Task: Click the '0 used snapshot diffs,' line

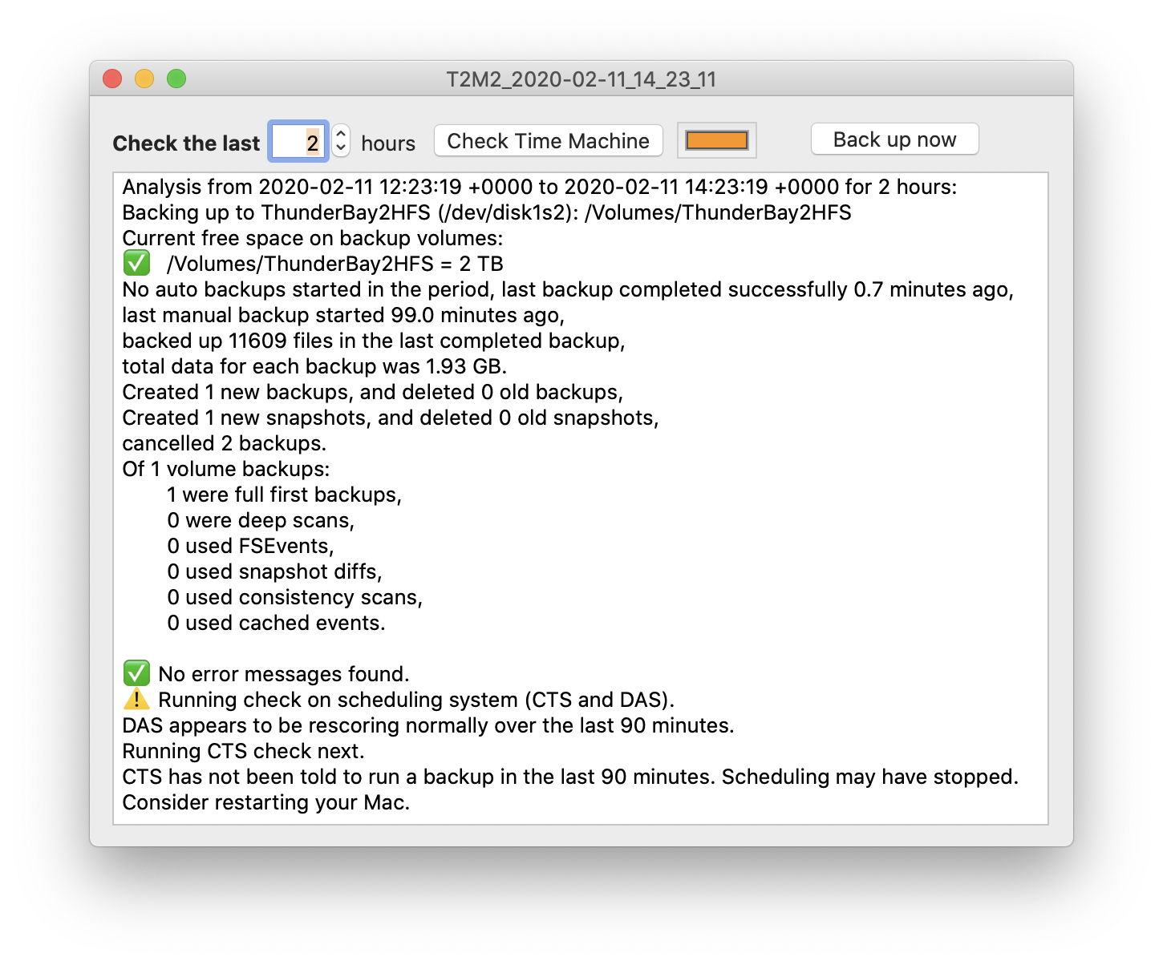Action: coord(275,571)
